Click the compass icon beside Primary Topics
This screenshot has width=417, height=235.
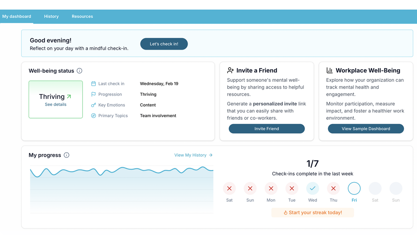click(94, 116)
